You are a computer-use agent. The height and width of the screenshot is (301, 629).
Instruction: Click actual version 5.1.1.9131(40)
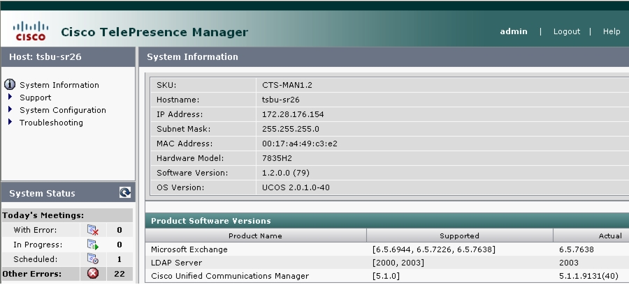588,276
